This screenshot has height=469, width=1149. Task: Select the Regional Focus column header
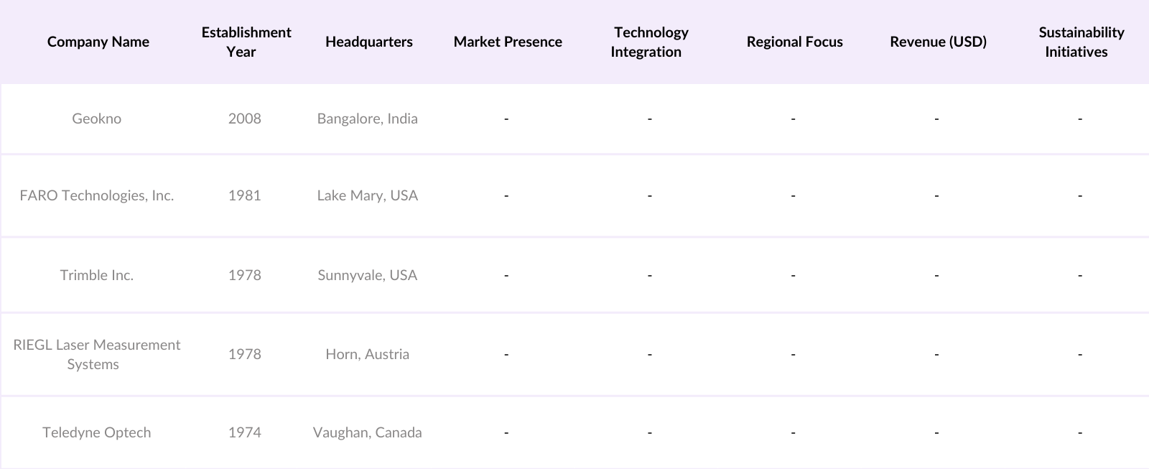coord(794,42)
